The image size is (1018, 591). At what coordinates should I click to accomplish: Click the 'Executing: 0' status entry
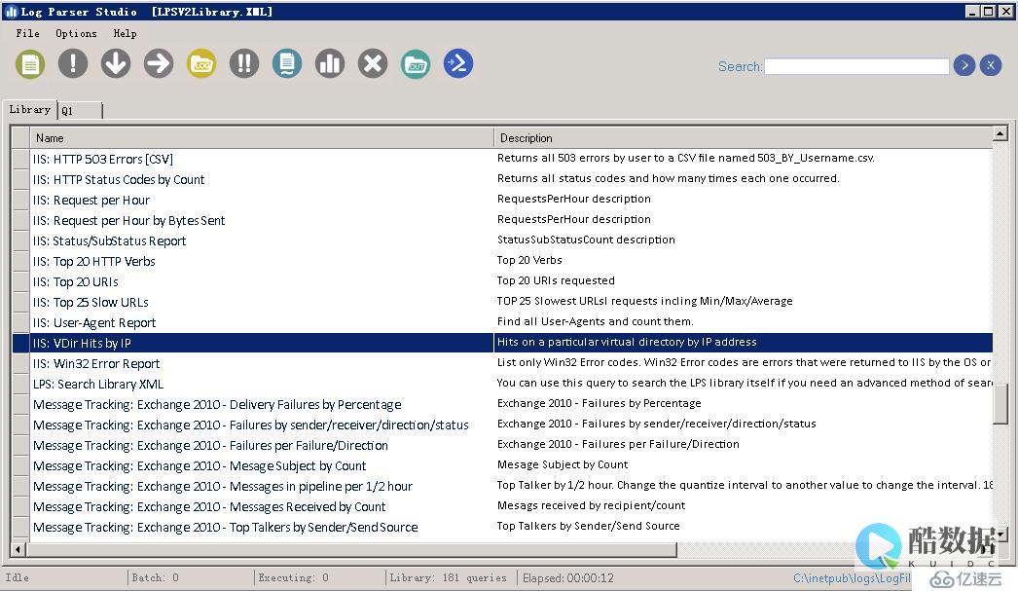click(x=294, y=577)
